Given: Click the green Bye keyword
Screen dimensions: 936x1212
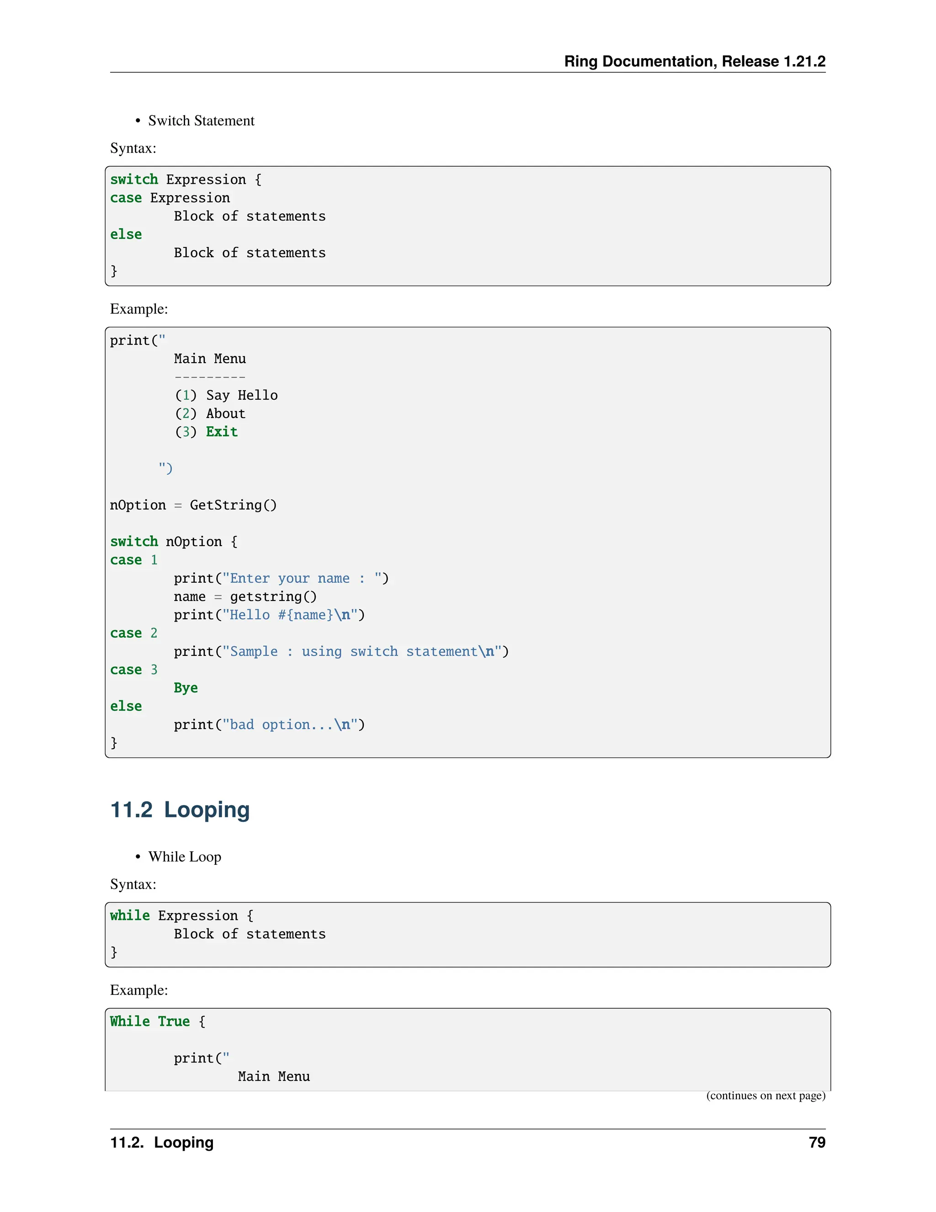Looking at the screenshot, I should [185, 688].
